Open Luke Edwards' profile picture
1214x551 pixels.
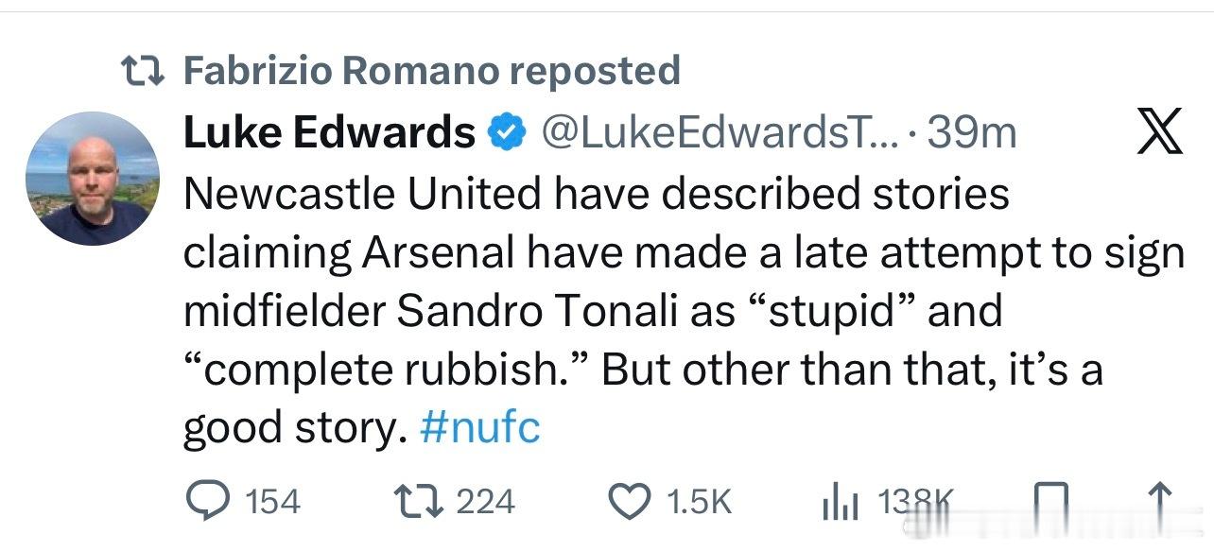(x=92, y=179)
